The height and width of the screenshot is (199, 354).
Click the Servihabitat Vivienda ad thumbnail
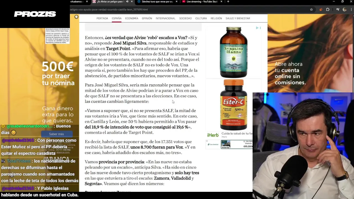click(x=225, y=144)
